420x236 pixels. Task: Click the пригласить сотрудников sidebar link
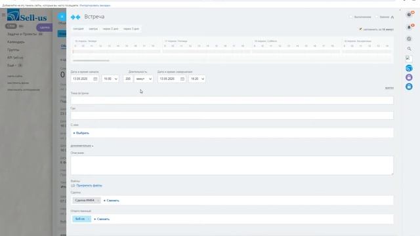(x=24, y=90)
